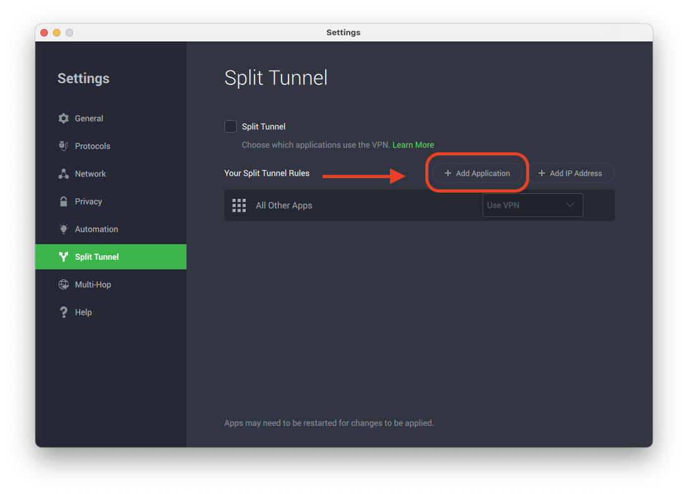Open the General settings tab

tap(111, 118)
